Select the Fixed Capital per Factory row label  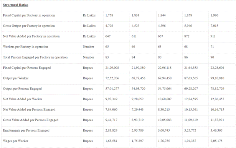(29, 15)
